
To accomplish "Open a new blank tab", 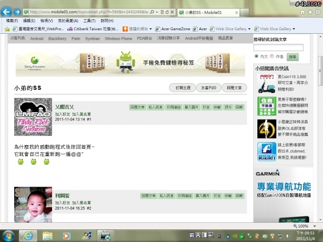I will [x=244, y=13].
